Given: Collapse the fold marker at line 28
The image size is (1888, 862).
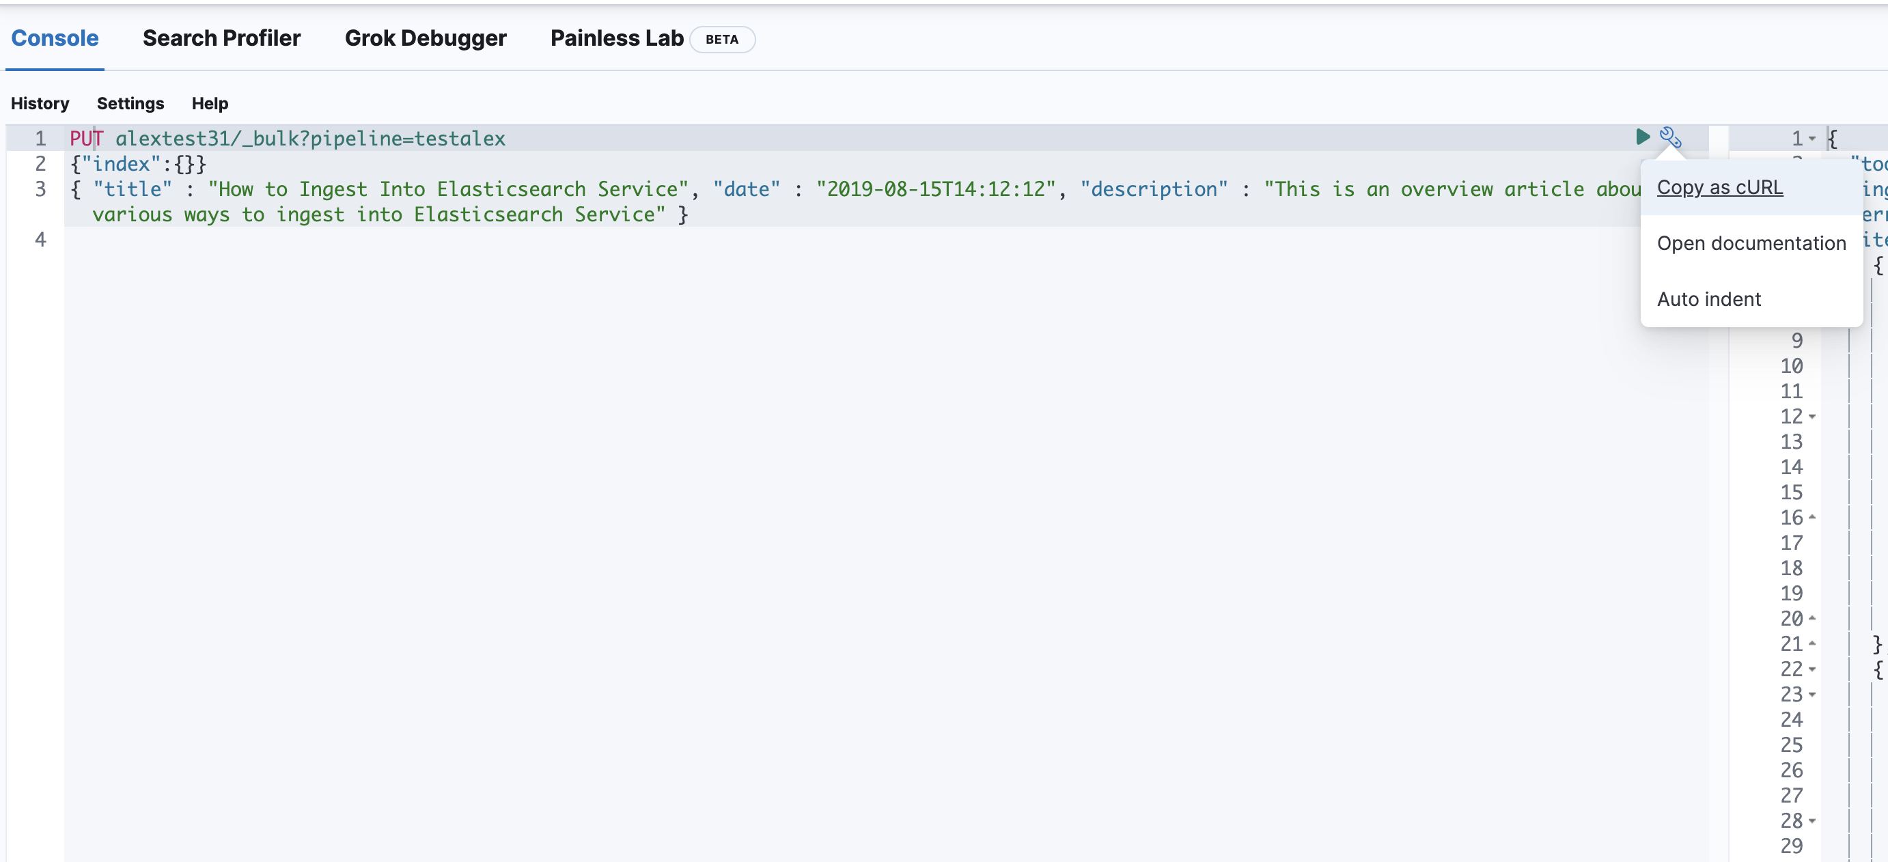Looking at the screenshot, I should coord(1812,821).
